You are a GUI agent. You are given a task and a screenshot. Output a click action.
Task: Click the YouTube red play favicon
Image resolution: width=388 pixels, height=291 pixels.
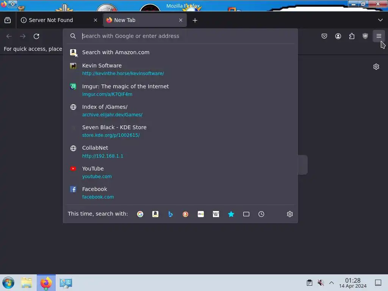click(73, 169)
